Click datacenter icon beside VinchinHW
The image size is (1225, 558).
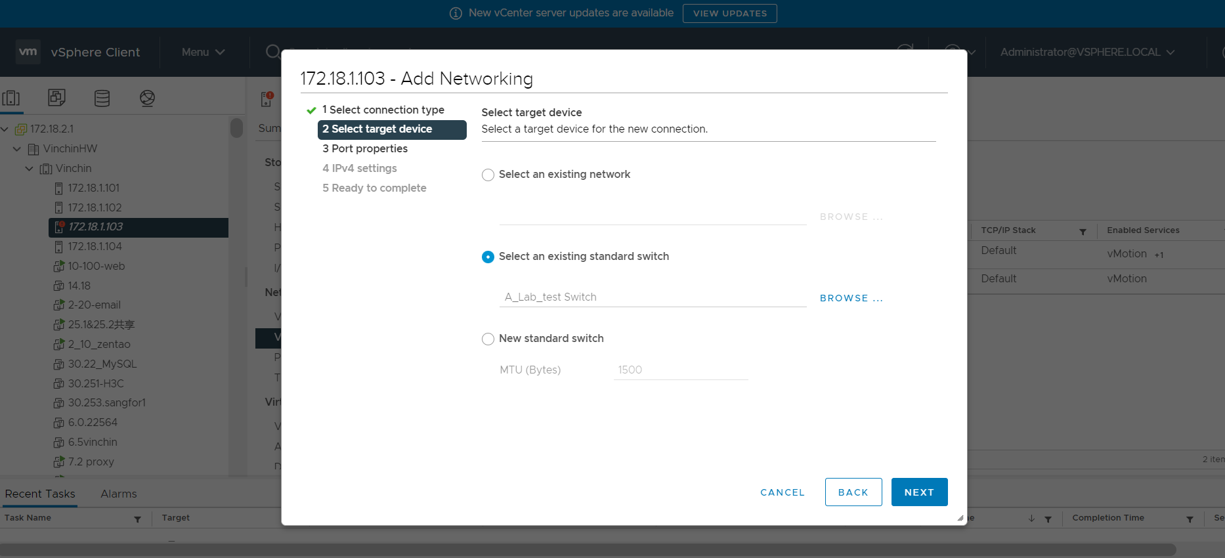click(x=33, y=149)
